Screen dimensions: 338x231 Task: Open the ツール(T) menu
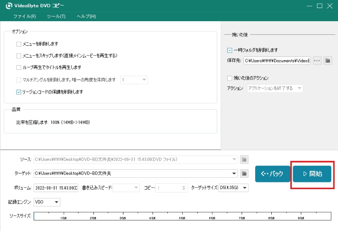56,16
